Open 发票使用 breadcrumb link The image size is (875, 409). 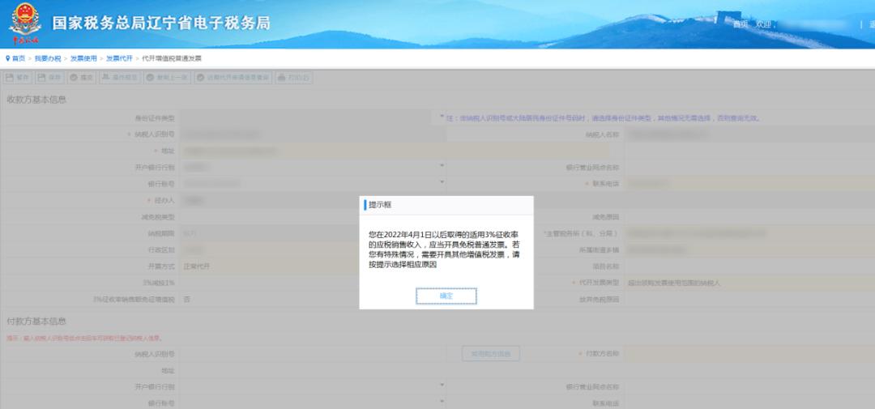click(x=83, y=58)
